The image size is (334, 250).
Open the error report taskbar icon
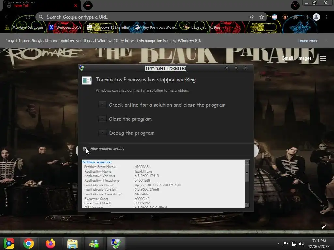116,243
